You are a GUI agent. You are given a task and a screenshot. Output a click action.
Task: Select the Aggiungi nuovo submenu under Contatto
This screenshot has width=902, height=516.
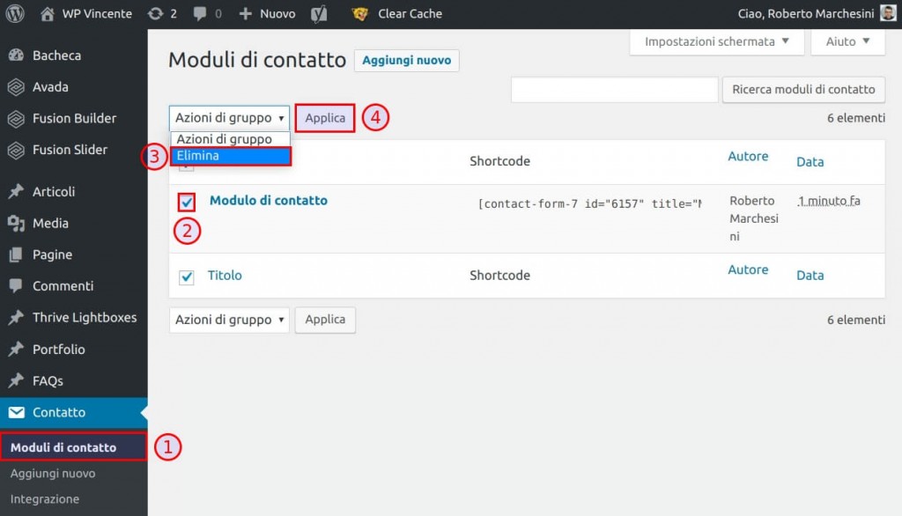point(53,474)
